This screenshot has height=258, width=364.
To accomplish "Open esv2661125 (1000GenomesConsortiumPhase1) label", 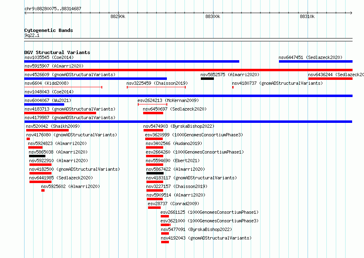I will click(209, 212).
